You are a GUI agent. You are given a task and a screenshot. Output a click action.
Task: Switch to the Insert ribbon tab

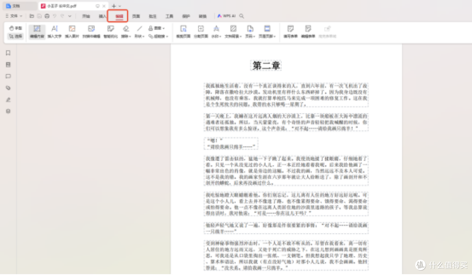(x=102, y=16)
